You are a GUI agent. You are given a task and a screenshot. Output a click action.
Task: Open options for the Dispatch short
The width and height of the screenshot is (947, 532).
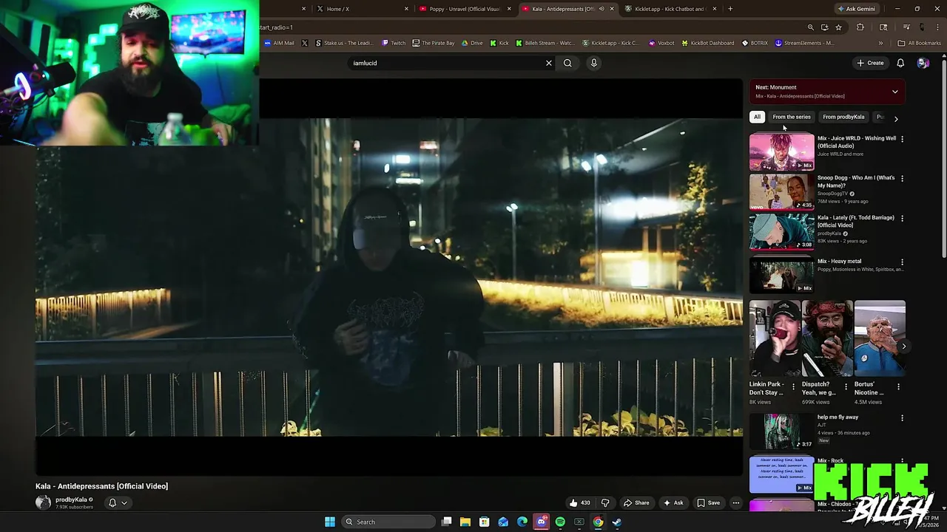point(846,386)
